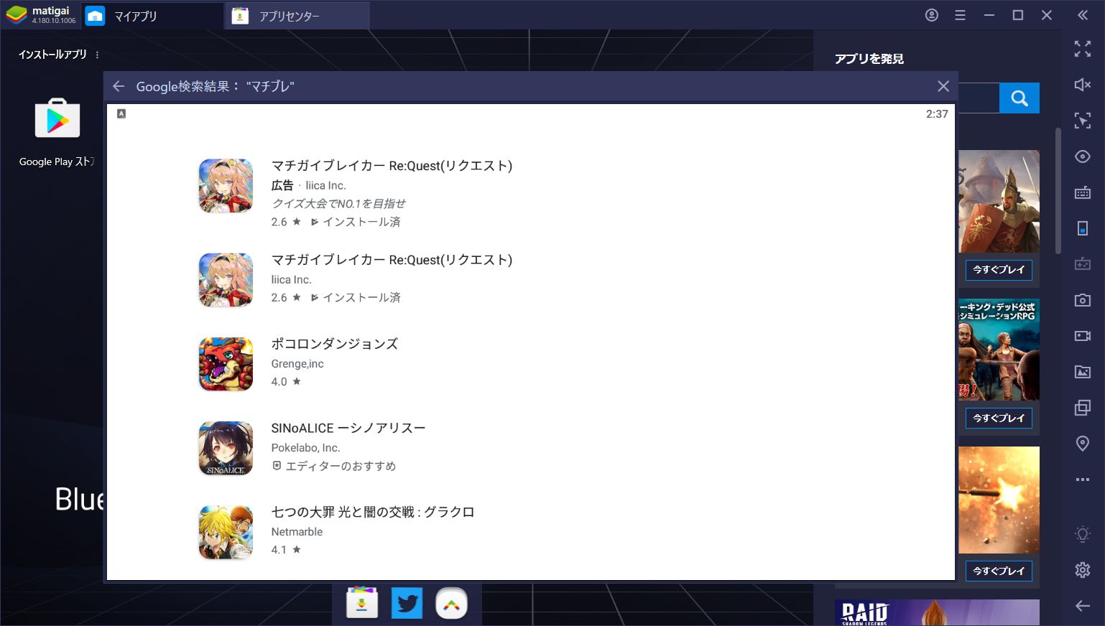Open the Walking Dead RPG banner

coord(999,350)
